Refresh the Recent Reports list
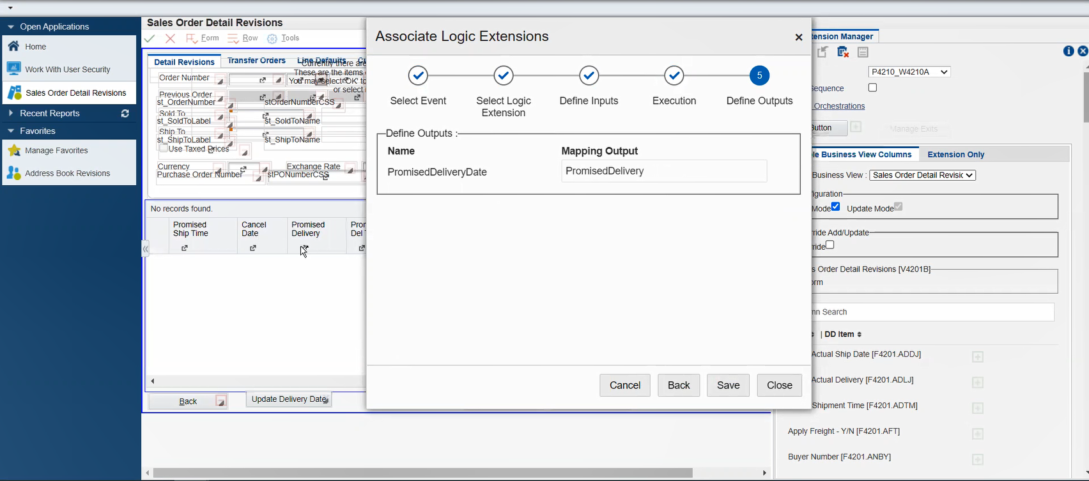The image size is (1089, 481). point(125,113)
